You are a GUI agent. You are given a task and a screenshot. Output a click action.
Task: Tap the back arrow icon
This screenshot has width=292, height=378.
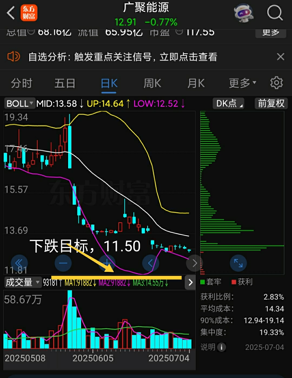[x=11, y=13]
